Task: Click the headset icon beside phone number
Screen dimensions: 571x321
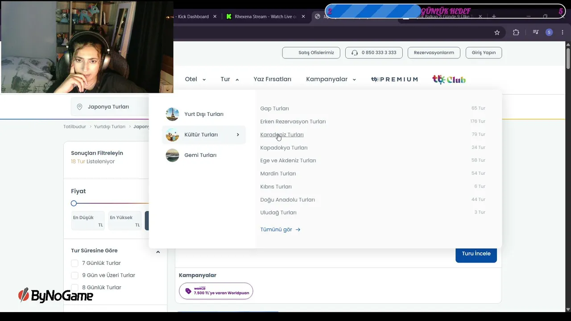Action: (x=355, y=53)
